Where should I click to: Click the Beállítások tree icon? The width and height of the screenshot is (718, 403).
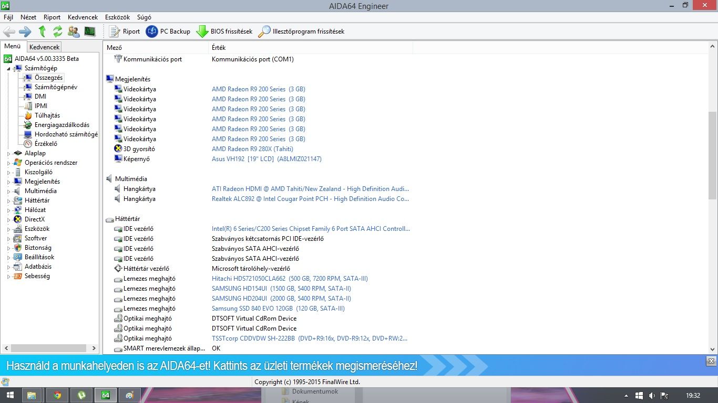coord(18,257)
